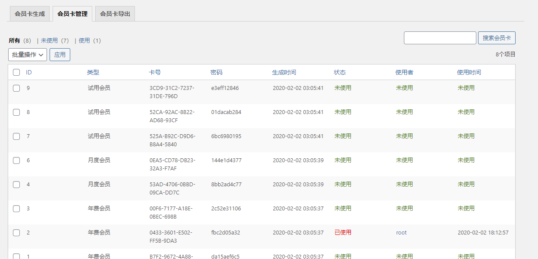The height and width of the screenshot is (259, 538).
Task: Tick the checkbox for card ID 6
Action: [x=16, y=160]
